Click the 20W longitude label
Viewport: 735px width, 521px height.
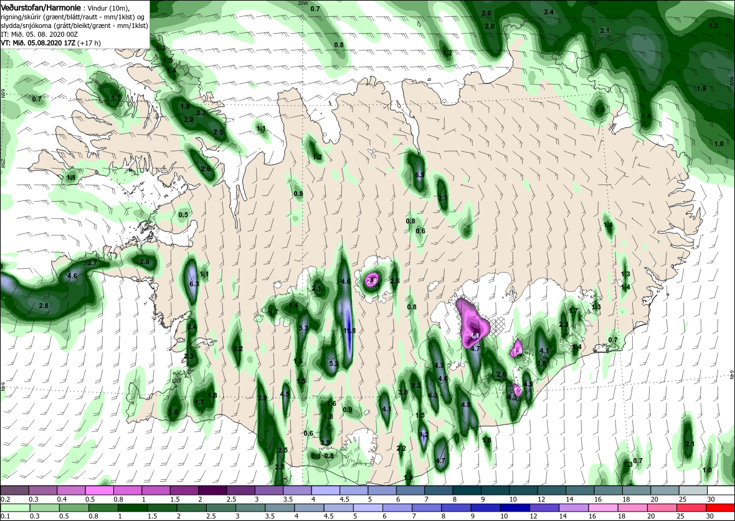pos(303,3)
